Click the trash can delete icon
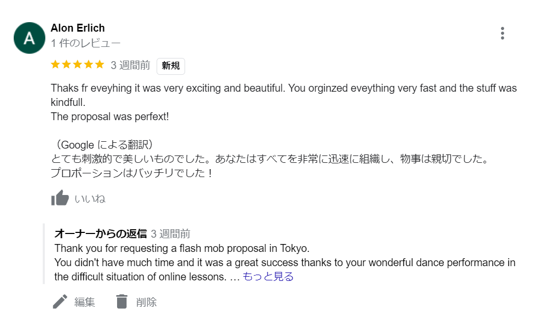This screenshot has height=322, width=540. pos(122,301)
